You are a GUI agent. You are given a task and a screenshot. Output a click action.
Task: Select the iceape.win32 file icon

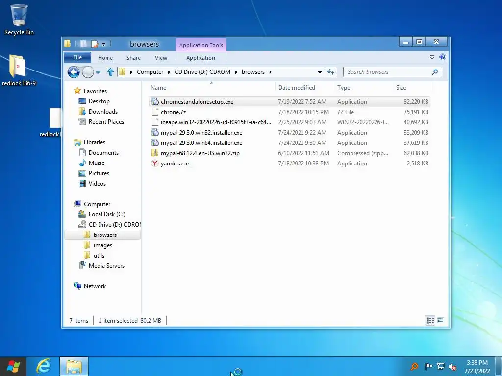(155, 122)
